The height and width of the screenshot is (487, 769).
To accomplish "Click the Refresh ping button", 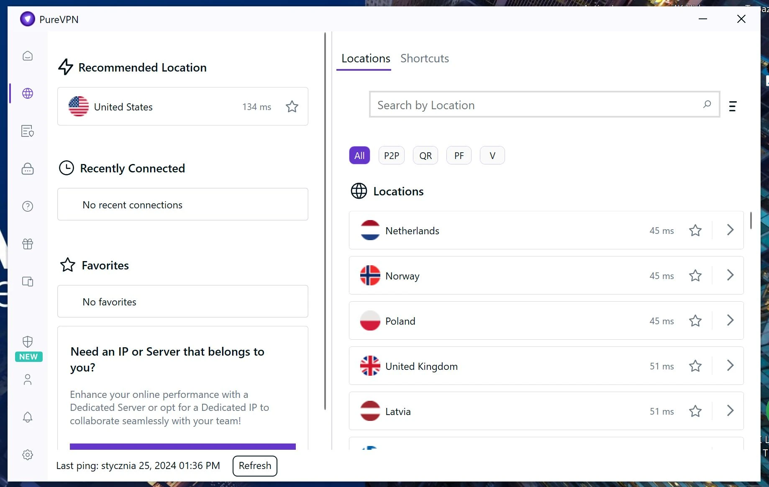I will [x=255, y=466].
